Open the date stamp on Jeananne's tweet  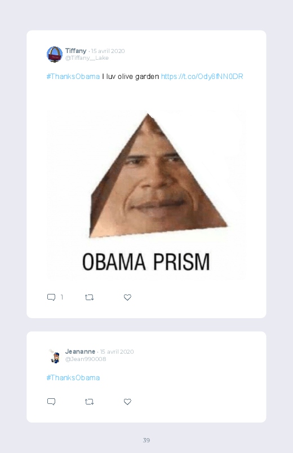click(x=117, y=352)
